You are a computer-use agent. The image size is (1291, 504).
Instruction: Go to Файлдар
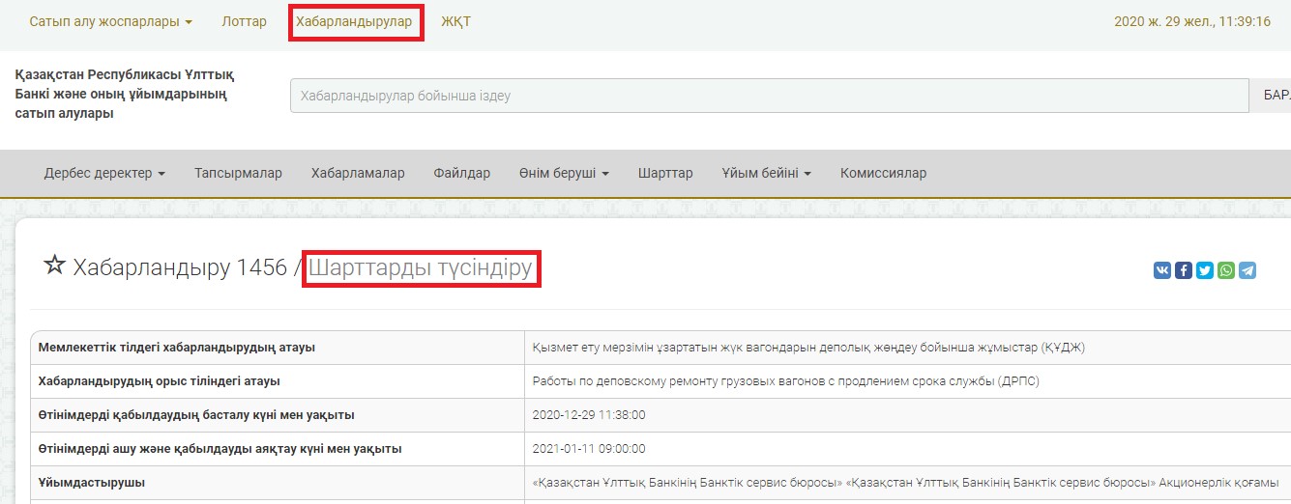[x=461, y=174]
